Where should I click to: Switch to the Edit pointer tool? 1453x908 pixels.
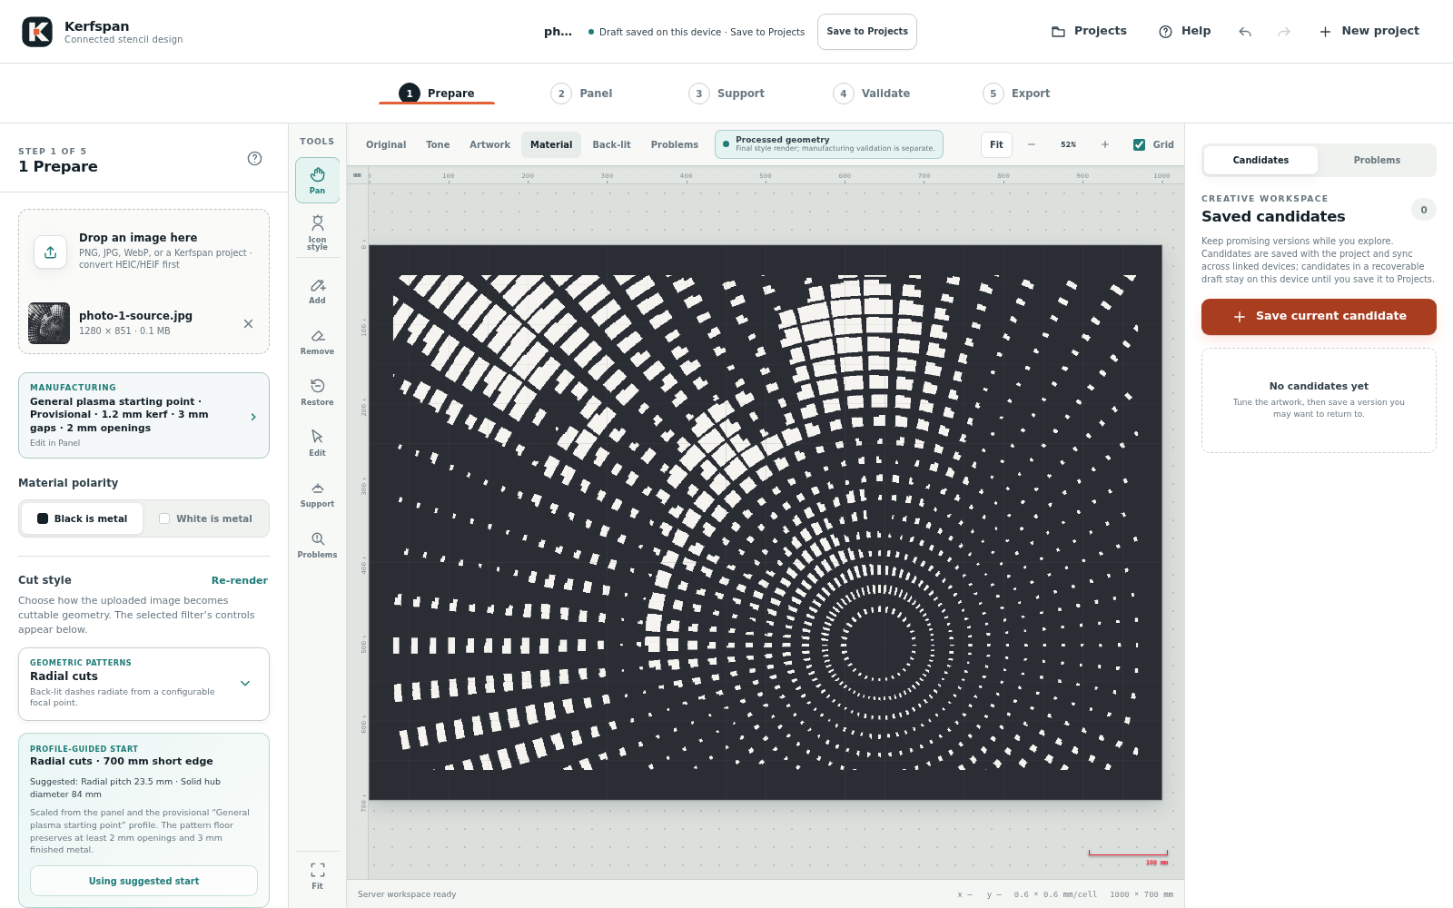317,444
